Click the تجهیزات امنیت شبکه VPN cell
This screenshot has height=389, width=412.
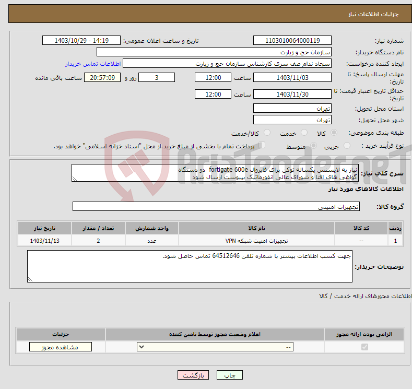click(x=256, y=241)
